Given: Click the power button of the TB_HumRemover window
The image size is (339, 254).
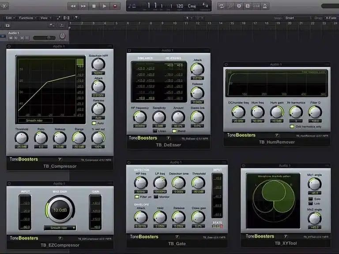Looking at the screenshot, I should click(226, 64).
